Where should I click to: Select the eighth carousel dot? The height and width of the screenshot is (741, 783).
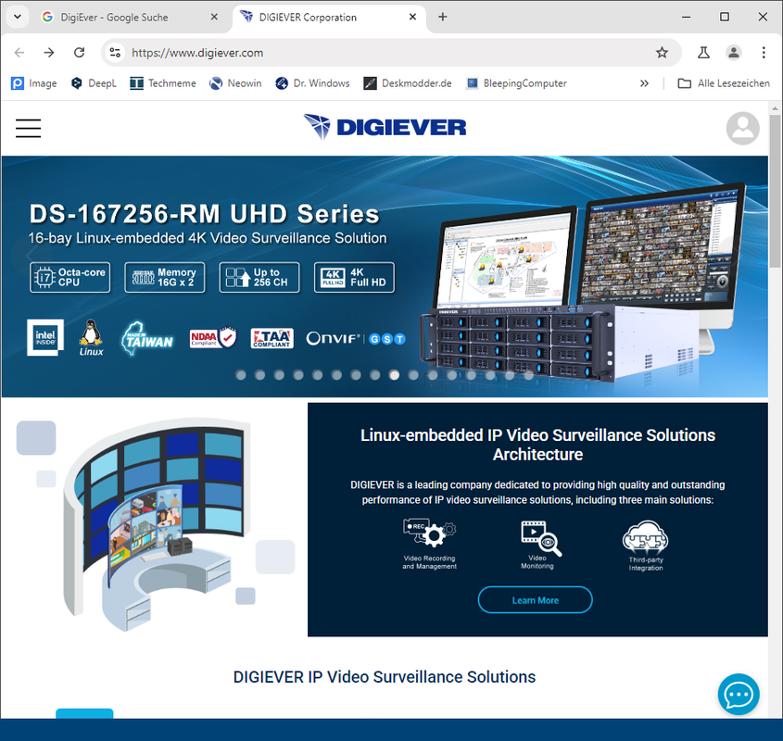[x=375, y=375]
